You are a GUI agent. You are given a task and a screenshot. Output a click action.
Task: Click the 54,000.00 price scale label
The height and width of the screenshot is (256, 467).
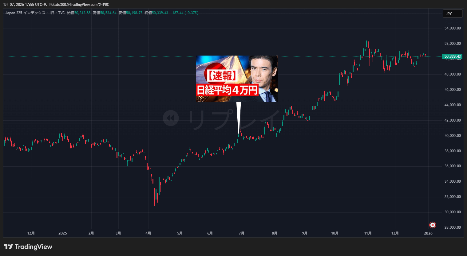pyautogui.click(x=453, y=28)
